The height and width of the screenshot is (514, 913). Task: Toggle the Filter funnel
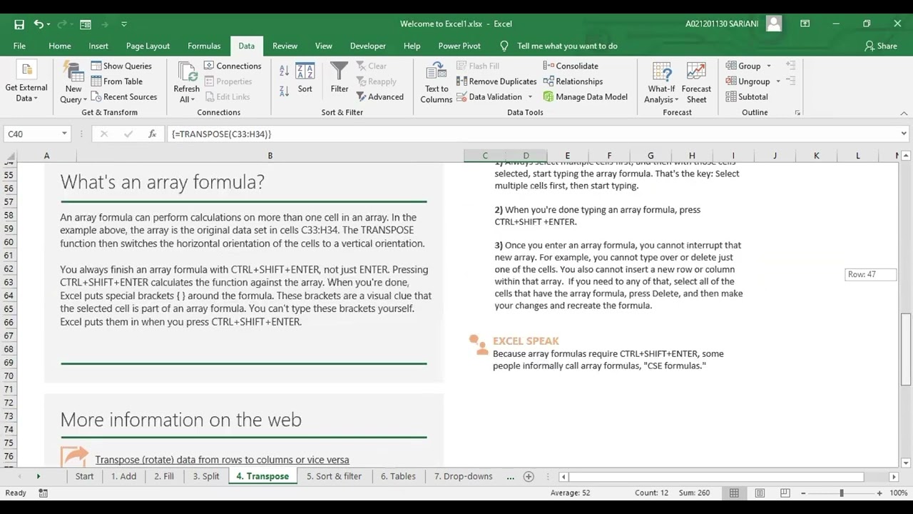(340, 78)
